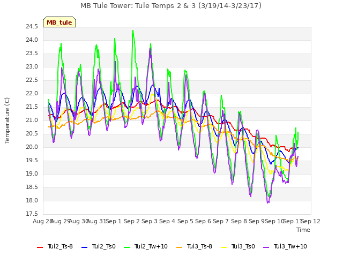Click the Sep 7 x-axis date label
Viewport: 343px width, 257px height.
tap(221, 221)
